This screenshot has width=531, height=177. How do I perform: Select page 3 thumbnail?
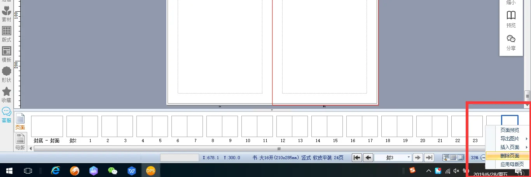point(125,126)
